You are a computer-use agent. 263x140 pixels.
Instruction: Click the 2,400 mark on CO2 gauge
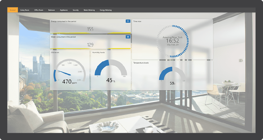(x=79, y=80)
